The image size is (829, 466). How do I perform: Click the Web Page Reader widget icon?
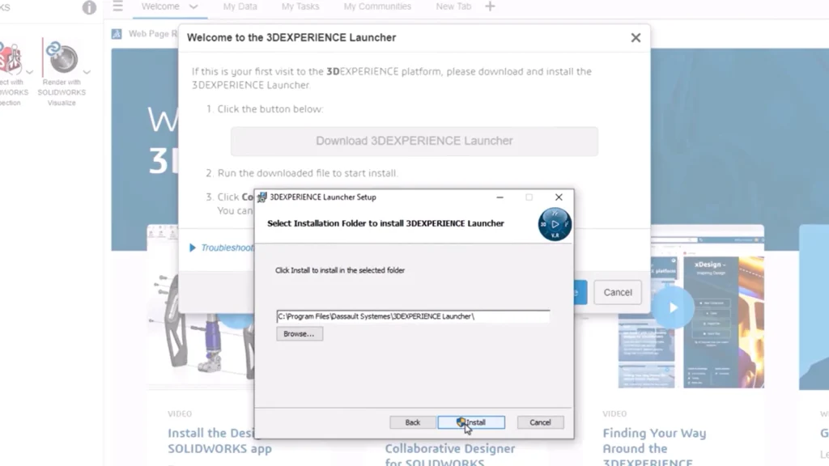117,34
